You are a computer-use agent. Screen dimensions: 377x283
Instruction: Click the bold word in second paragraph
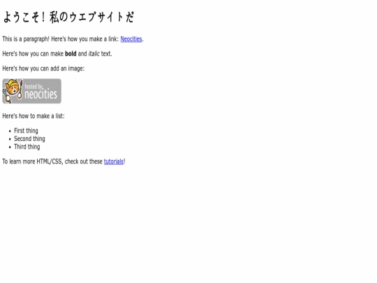coord(71,54)
